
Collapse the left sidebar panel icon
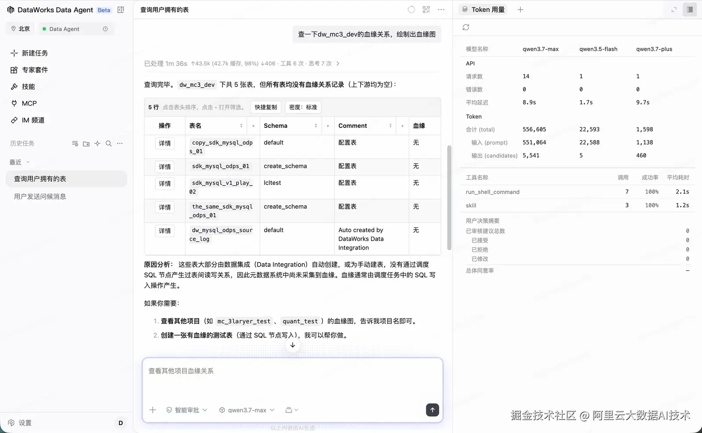pos(121,10)
